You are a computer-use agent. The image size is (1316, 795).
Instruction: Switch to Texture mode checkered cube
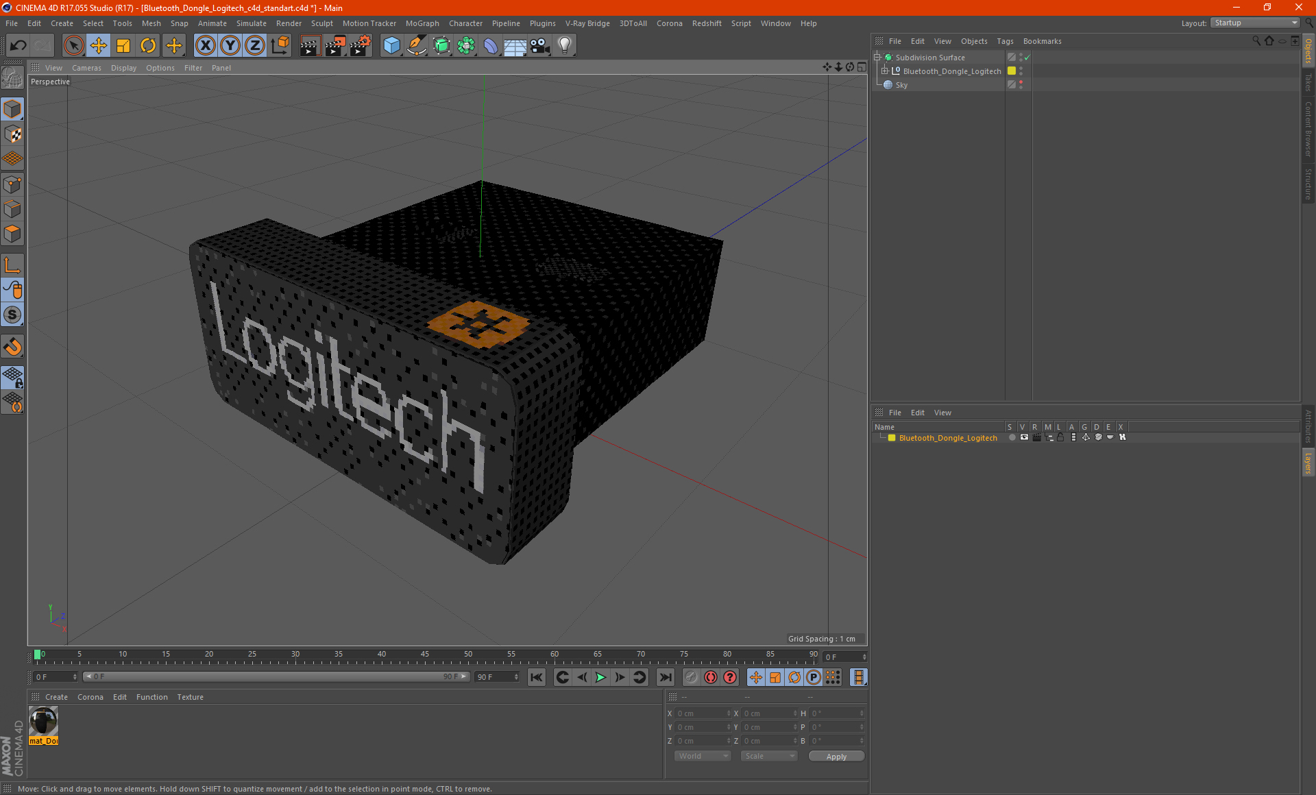point(12,134)
